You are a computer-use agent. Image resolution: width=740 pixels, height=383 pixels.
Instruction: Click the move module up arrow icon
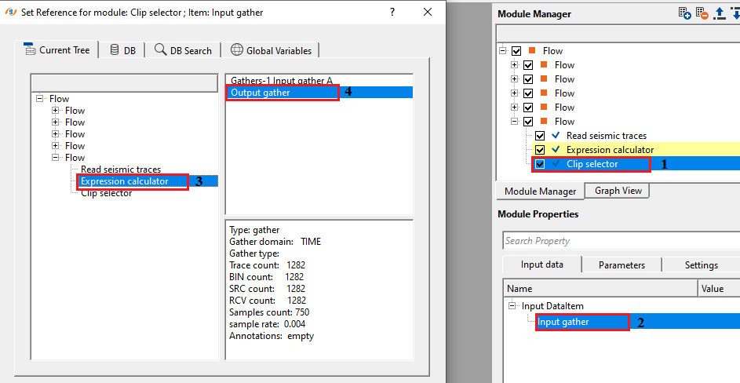point(718,13)
